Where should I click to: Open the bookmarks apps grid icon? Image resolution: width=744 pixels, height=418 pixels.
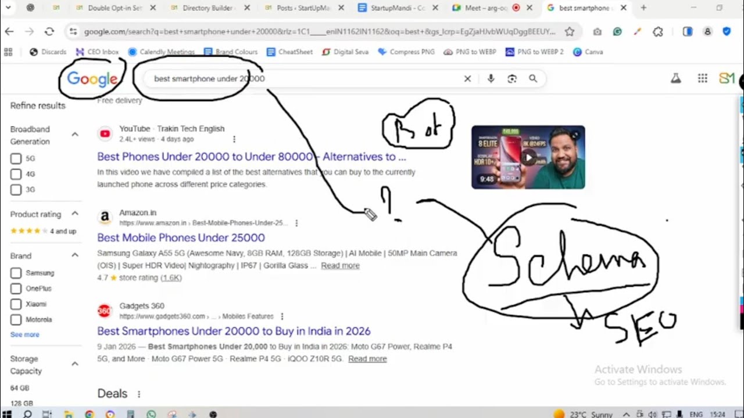coord(8,52)
